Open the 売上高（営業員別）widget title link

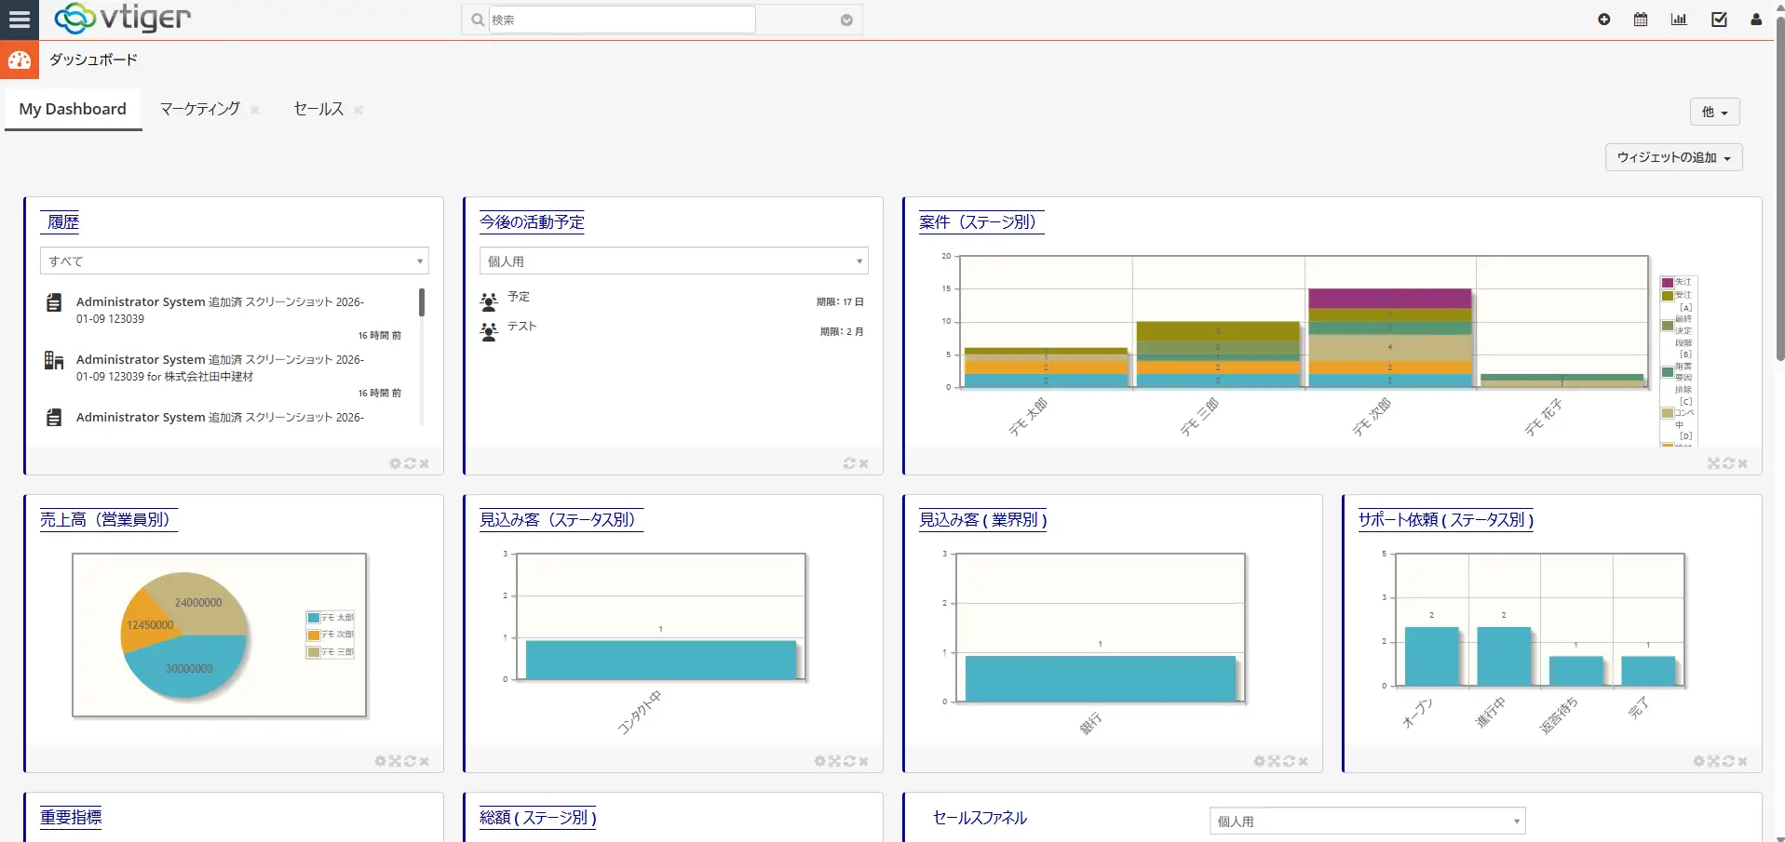click(x=105, y=519)
